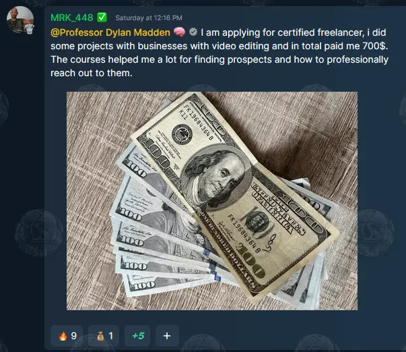Expand the +5 additional reactions
Viewport: 406px width, 352px height.
click(137, 336)
